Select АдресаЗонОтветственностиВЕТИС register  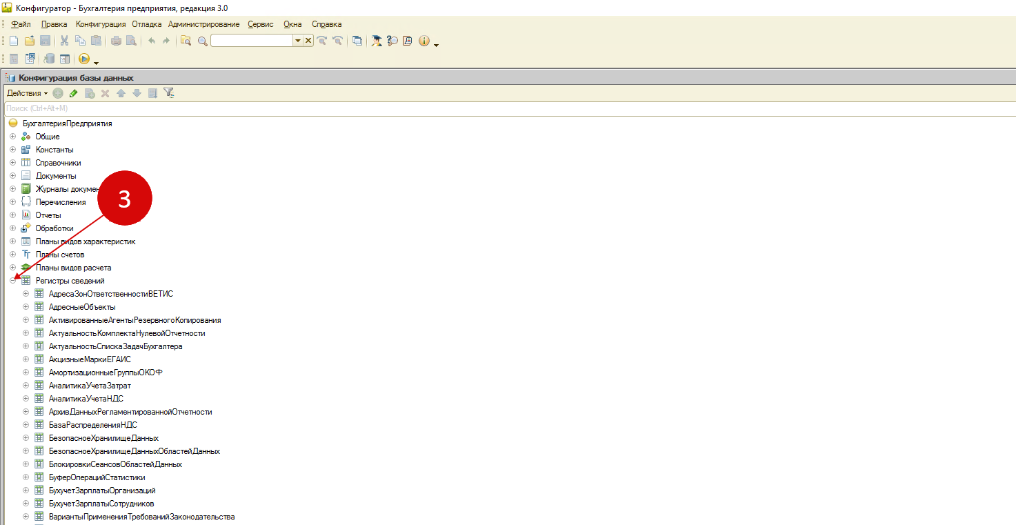111,294
